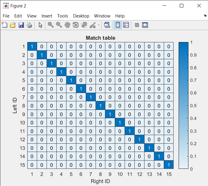Click the Hide Plot Tools icon
The height and width of the screenshot is (186, 208).
coord(137,25)
